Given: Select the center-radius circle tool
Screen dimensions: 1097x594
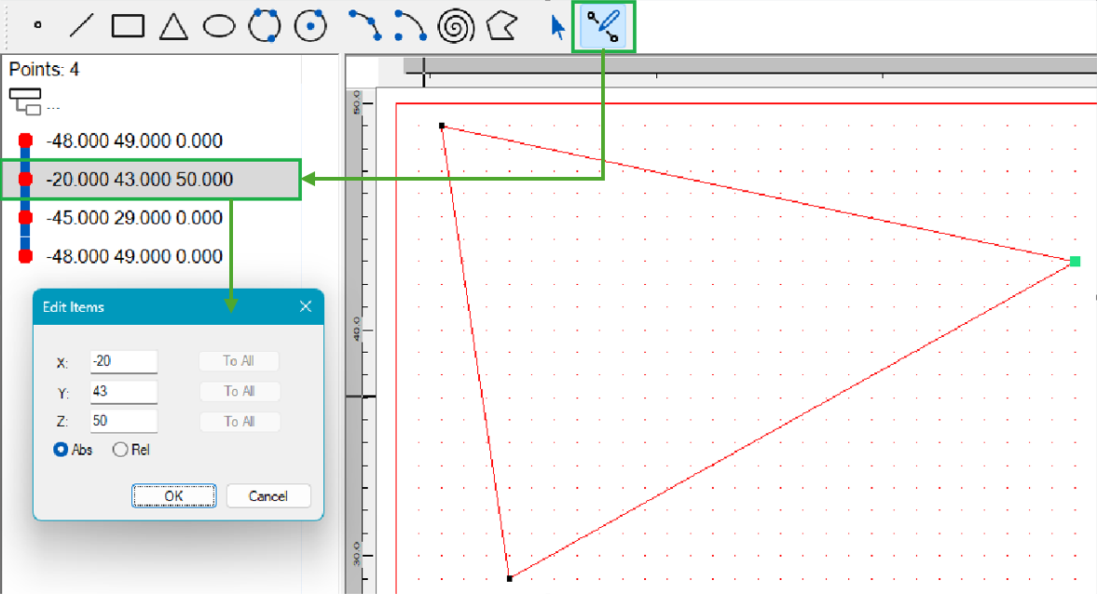Looking at the screenshot, I should coord(310,26).
